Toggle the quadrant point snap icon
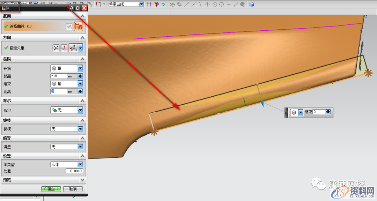377x201 pixels. coord(221,4)
